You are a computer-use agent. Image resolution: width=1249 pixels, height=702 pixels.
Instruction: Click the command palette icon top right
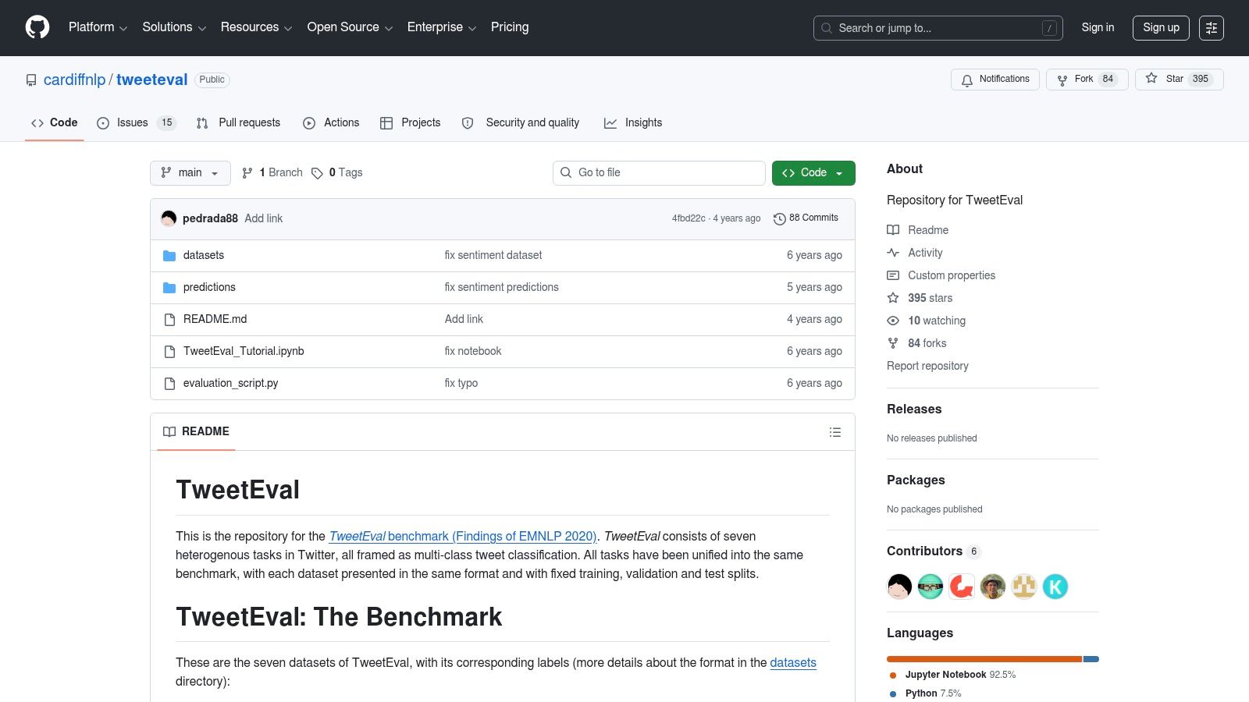pyautogui.click(x=1212, y=28)
